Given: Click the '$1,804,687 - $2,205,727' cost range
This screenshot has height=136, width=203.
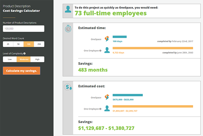Looking at the screenshot, I should pyautogui.click(x=125, y=111).
